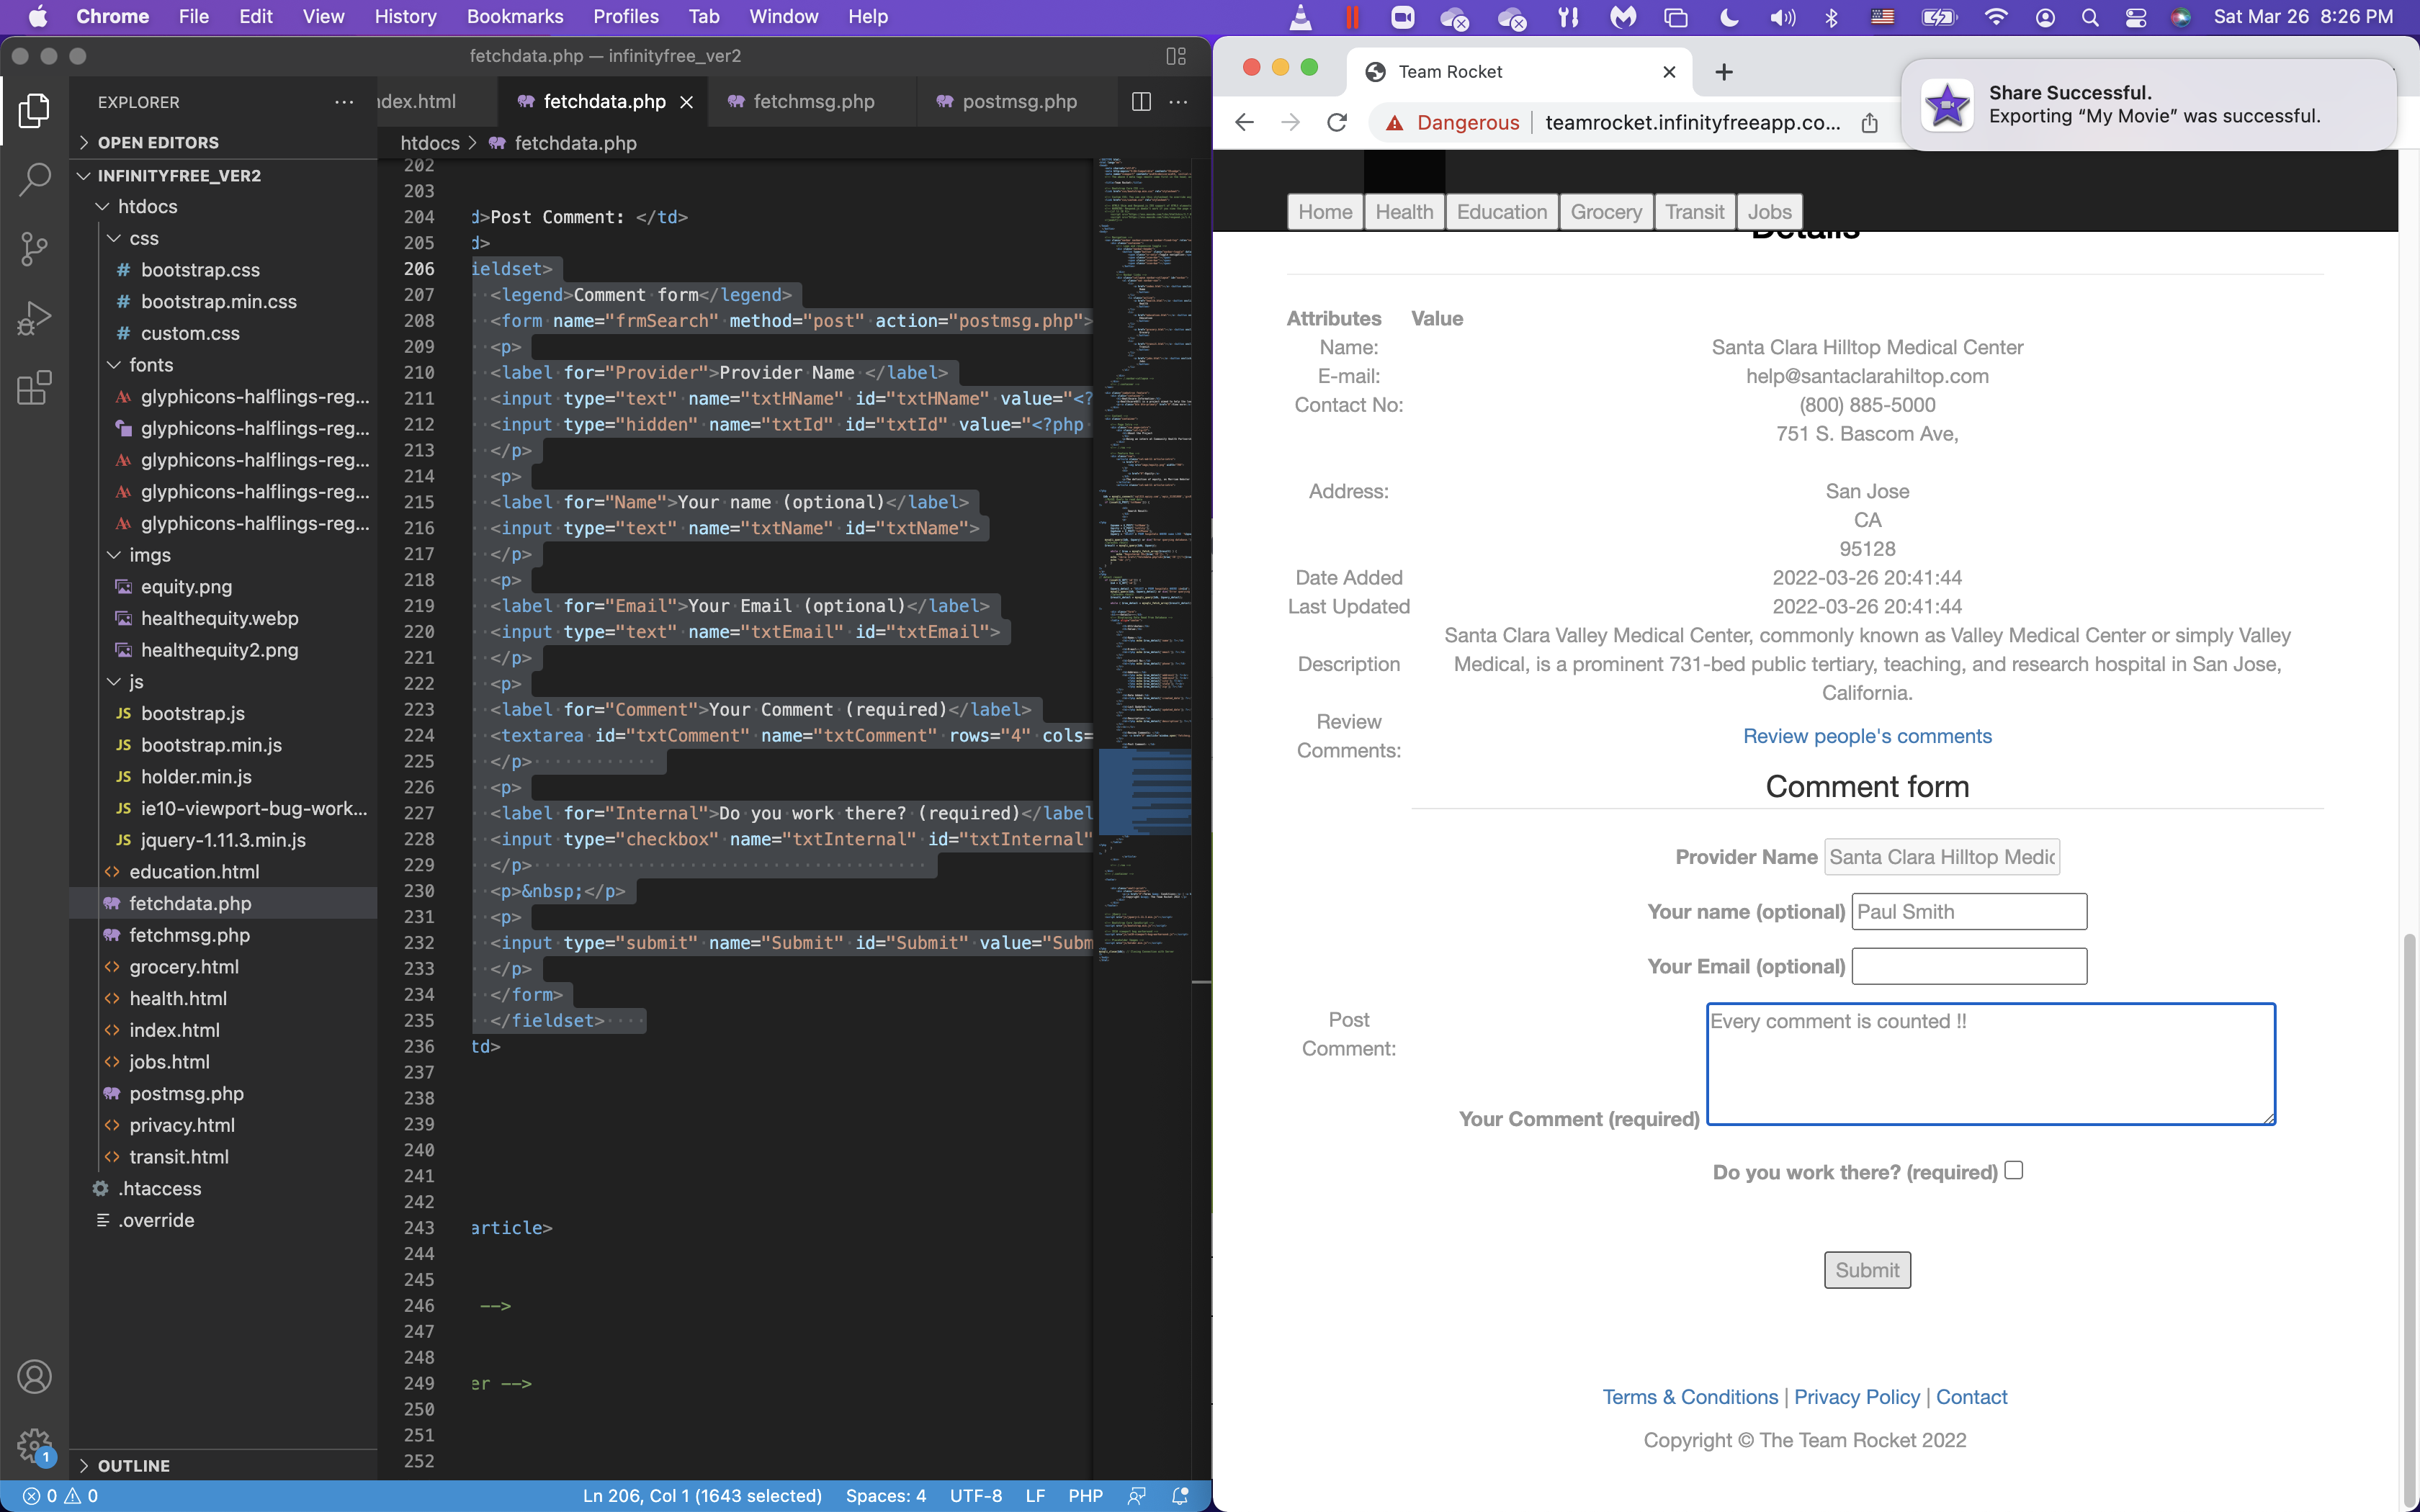Open the Manage gear icon

[34, 1444]
